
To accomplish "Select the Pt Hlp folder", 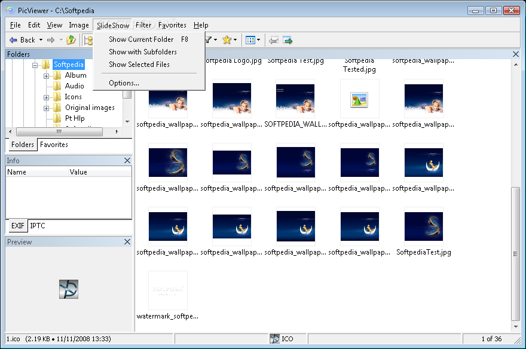I will pos(75,118).
